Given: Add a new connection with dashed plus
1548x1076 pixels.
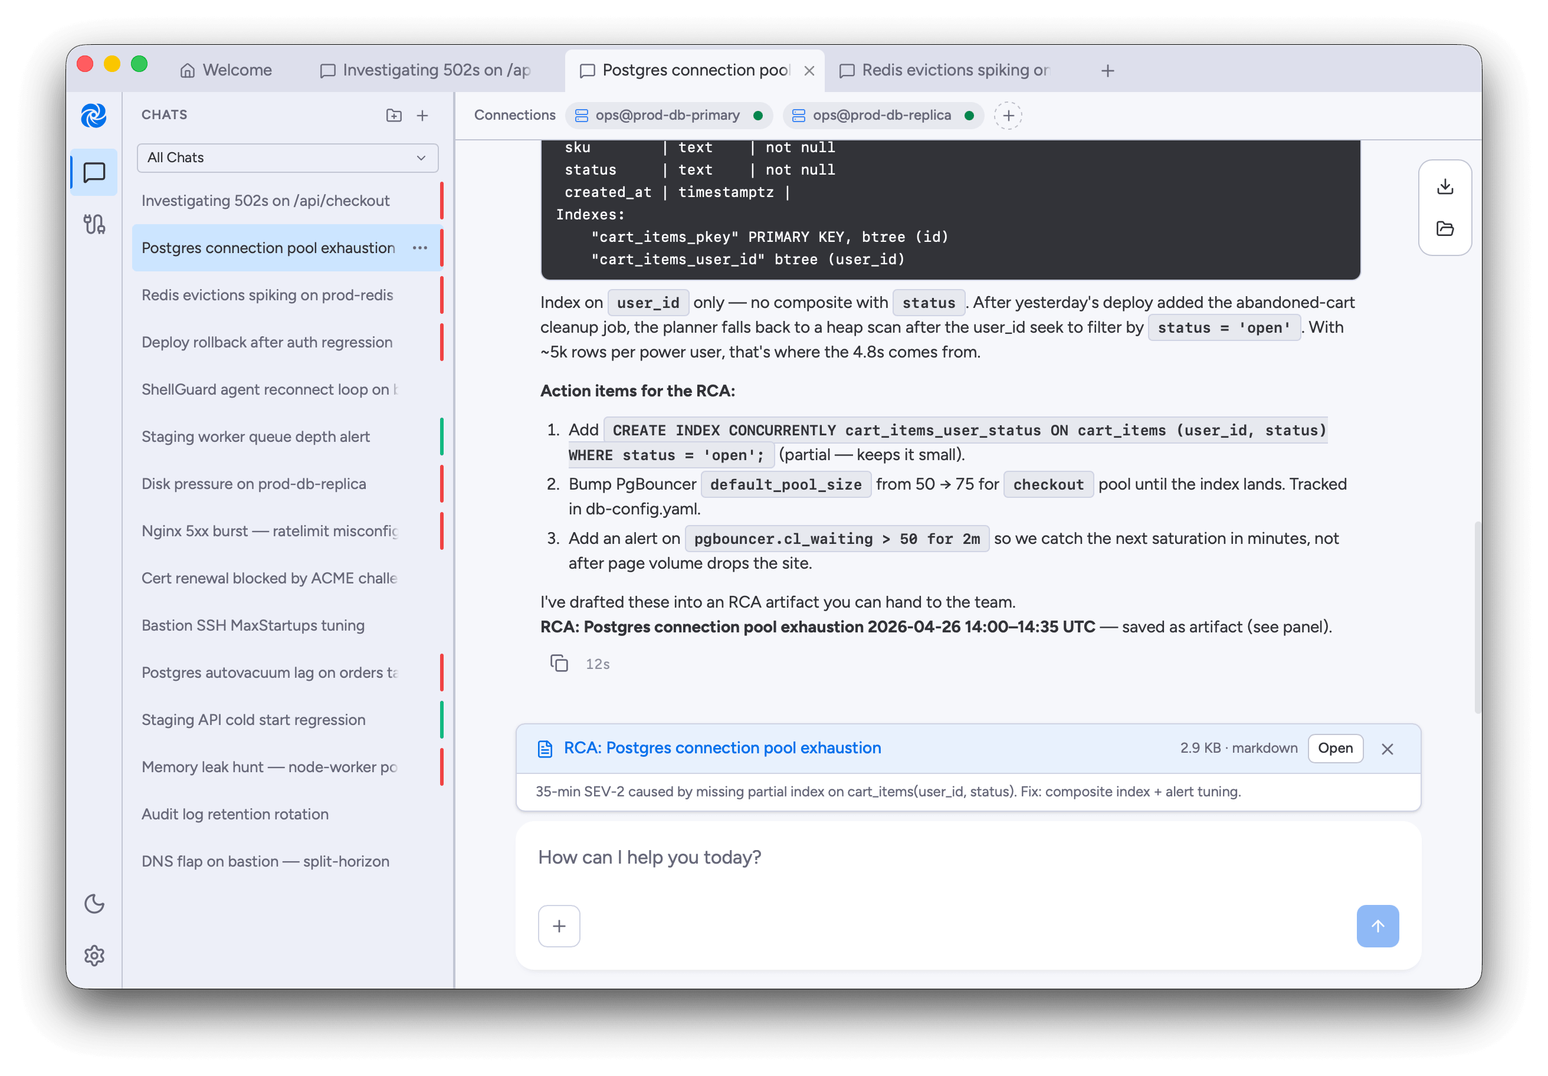Looking at the screenshot, I should [1008, 115].
